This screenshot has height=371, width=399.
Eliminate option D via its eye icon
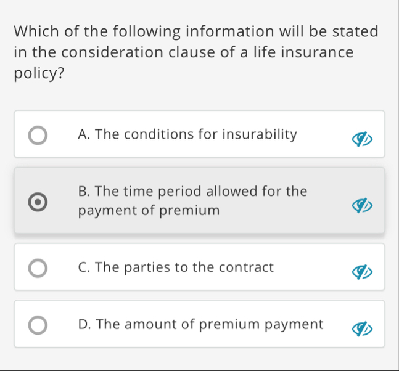[x=362, y=329]
